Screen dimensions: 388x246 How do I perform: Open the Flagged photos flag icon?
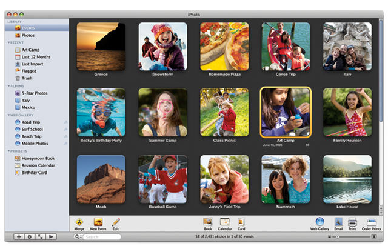(x=18, y=71)
